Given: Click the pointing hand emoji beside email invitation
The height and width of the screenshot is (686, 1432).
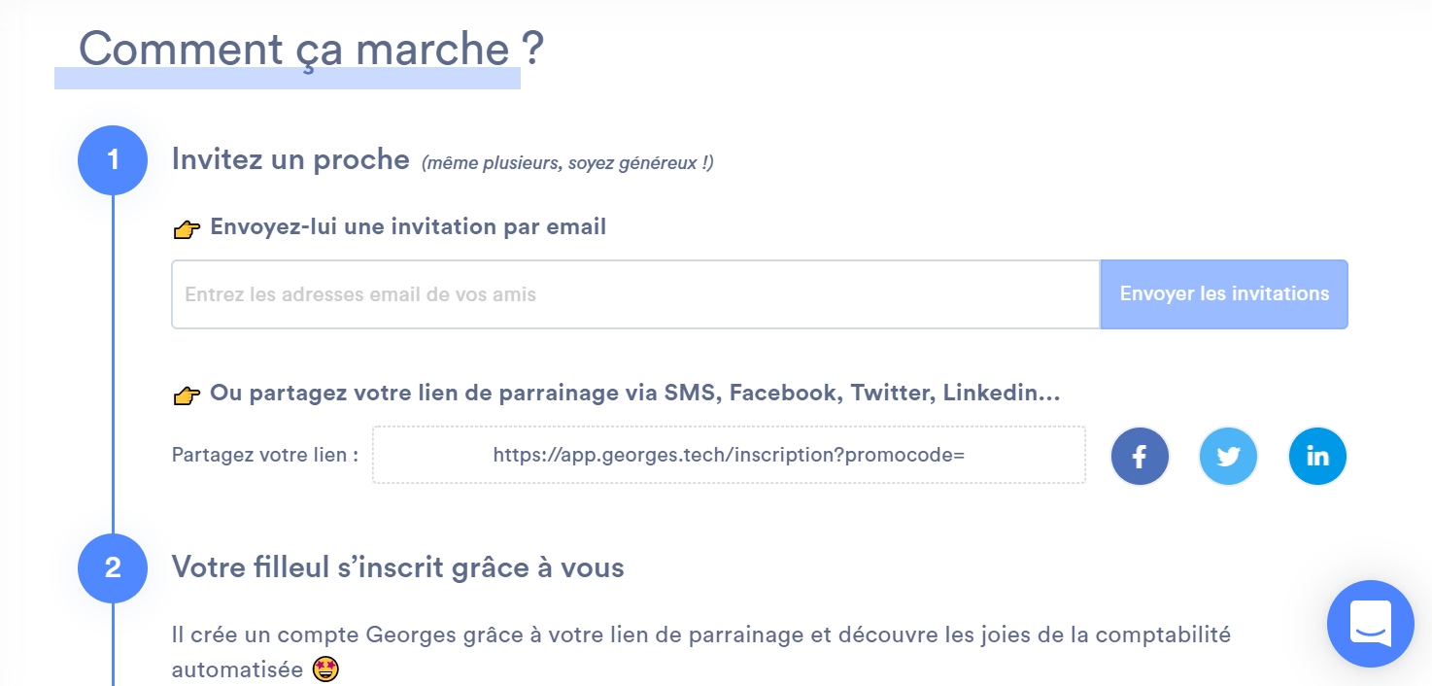Looking at the screenshot, I should (x=187, y=229).
